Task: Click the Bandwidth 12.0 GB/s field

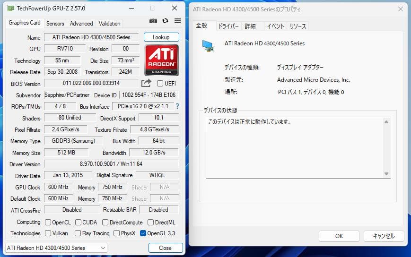Action: click(154, 152)
